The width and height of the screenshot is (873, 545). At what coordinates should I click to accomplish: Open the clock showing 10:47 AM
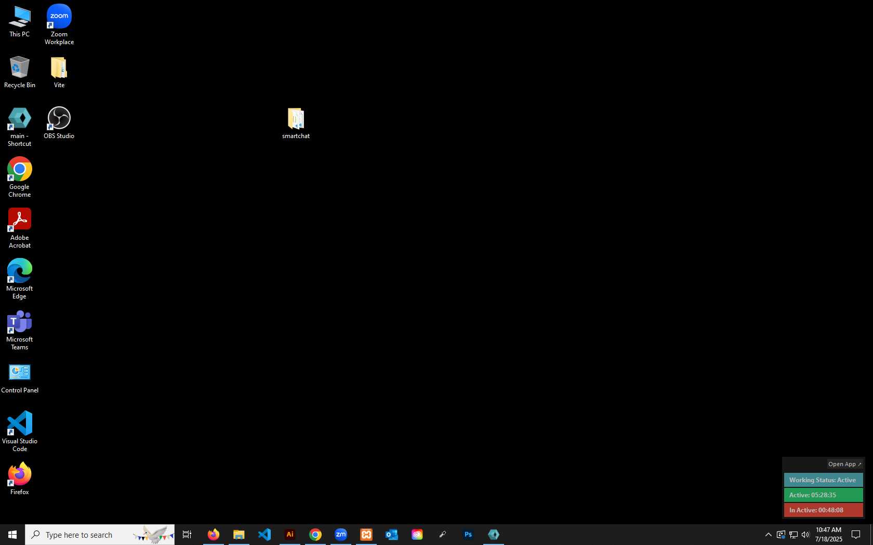pyautogui.click(x=828, y=535)
